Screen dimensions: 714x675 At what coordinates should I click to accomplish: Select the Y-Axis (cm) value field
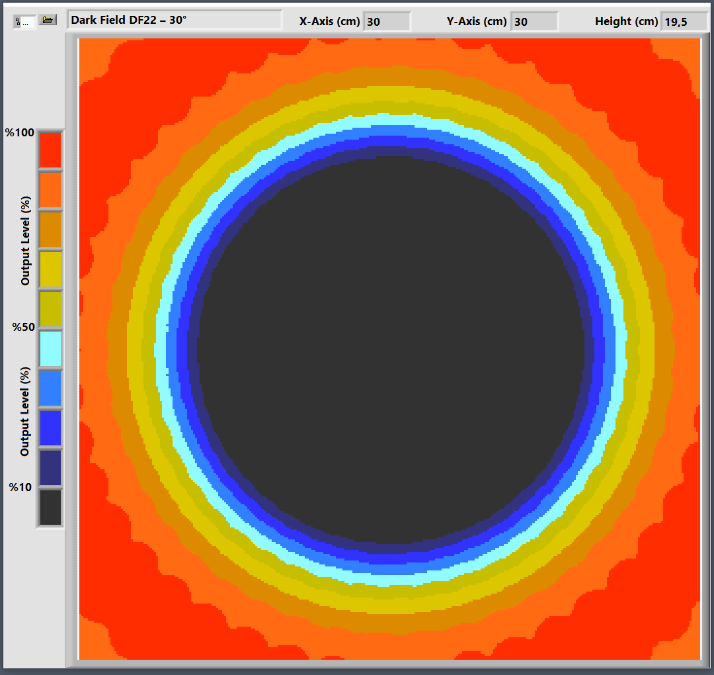click(534, 22)
